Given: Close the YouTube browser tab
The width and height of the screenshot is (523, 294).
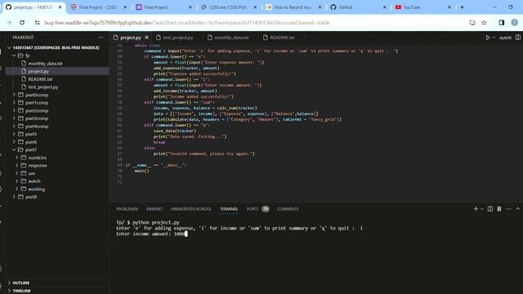Looking at the screenshot, I should click(449, 7).
